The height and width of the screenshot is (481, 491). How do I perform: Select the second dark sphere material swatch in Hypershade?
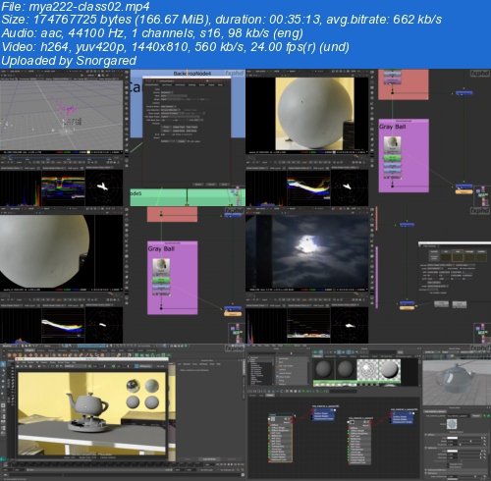pyautogui.click(x=346, y=369)
